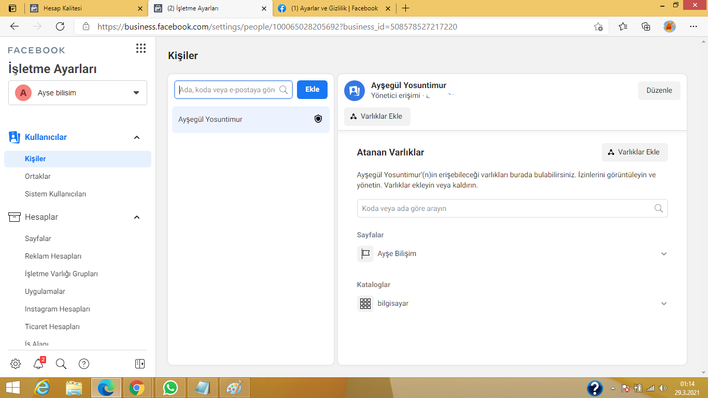
Task: Toggle the sidebar collapse panel icon
Action: [140, 364]
